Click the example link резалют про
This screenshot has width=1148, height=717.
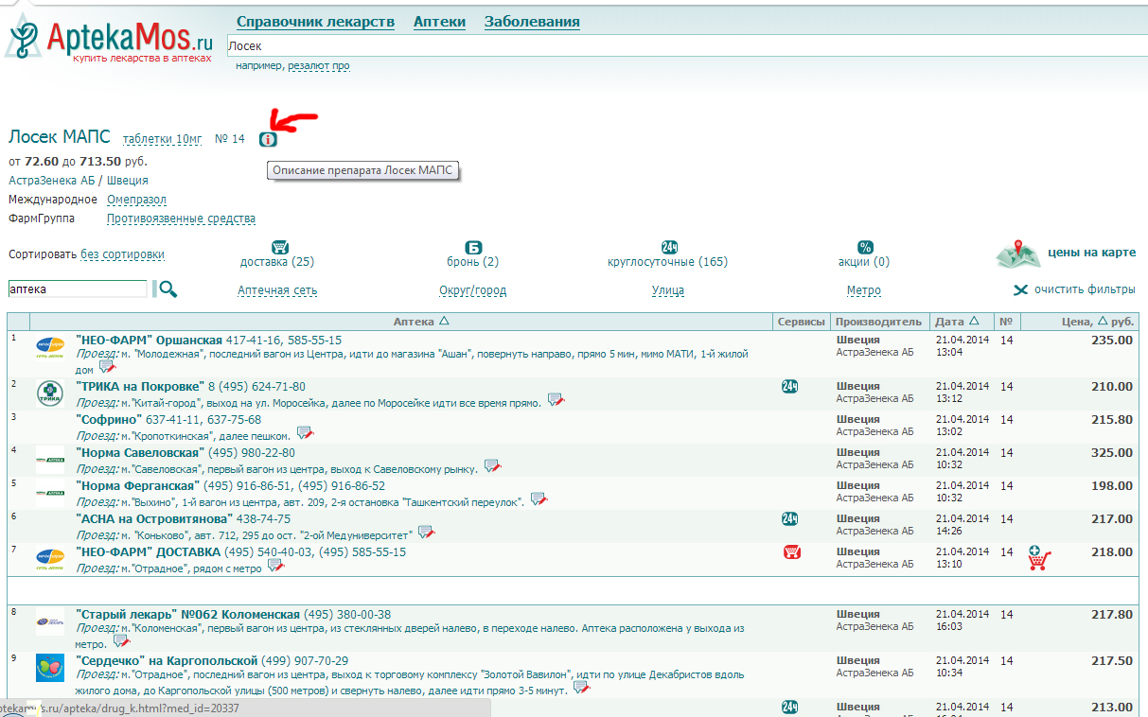319,66
